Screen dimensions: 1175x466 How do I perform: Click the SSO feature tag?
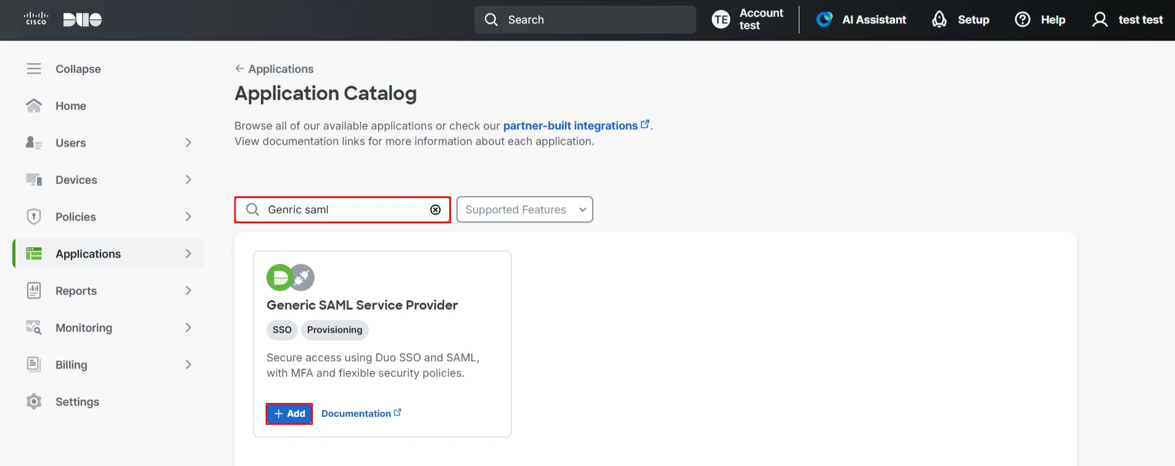[x=282, y=330]
